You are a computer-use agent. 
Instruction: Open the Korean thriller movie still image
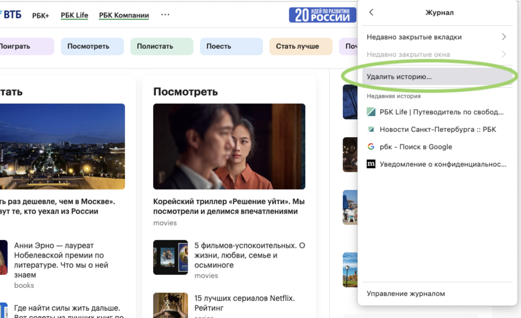pyautogui.click(x=229, y=146)
